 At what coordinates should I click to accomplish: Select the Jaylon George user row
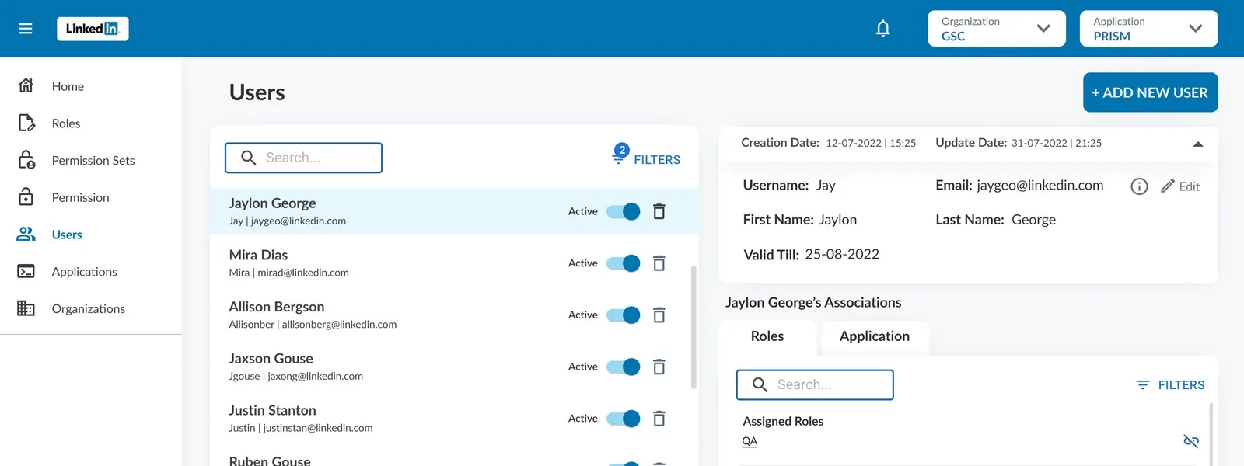pyautogui.click(x=454, y=211)
